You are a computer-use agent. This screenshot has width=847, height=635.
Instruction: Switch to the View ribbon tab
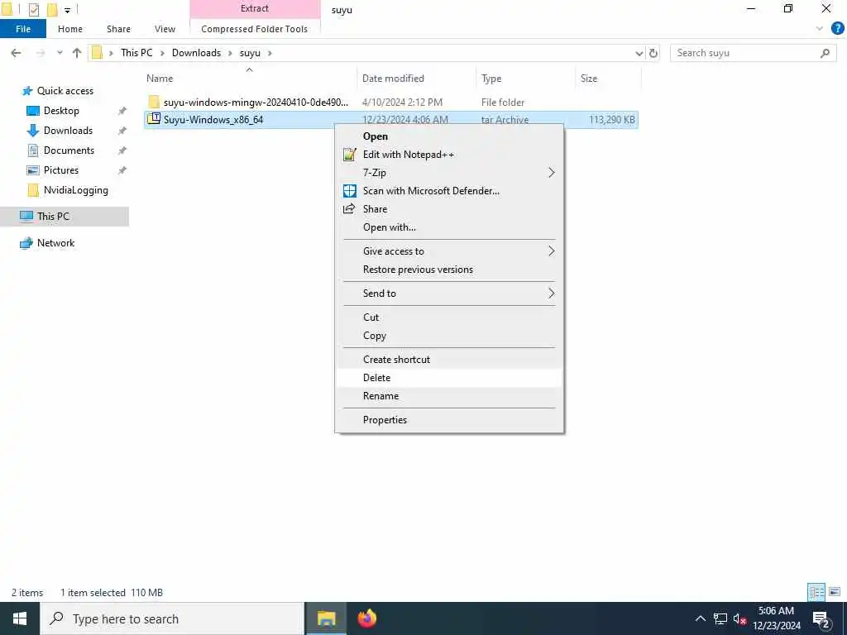click(165, 29)
